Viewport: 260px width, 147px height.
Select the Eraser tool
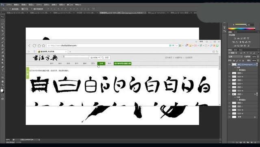pyautogui.click(x=2, y=52)
